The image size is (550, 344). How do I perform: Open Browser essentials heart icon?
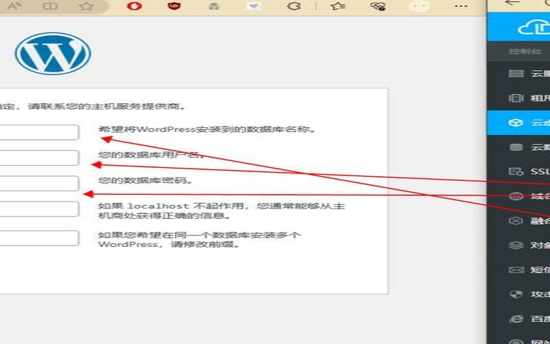coord(378,6)
